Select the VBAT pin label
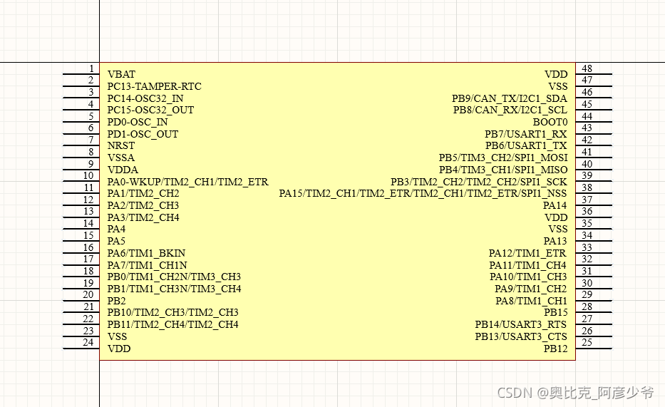The image size is (665, 407). pyautogui.click(x=121, y=74)
